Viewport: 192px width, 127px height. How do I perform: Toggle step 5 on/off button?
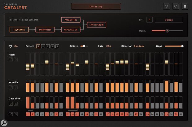pyautogui.click(x=47, y=114)
